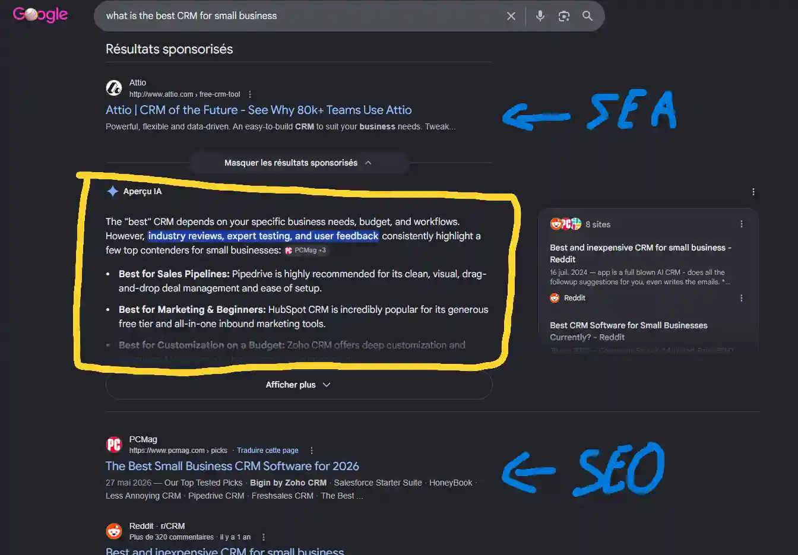
Task: Start voice search with the microphone icon
Action: (x=540, y=16)
